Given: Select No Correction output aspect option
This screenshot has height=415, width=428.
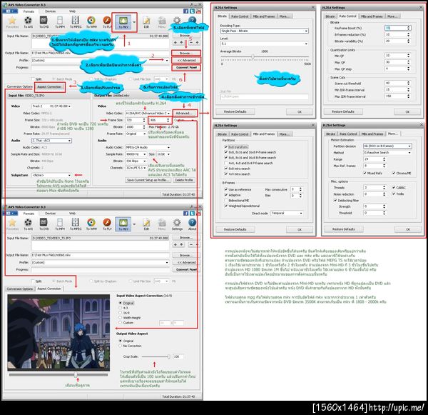Looking at the screenshot, I should [120, 346].
